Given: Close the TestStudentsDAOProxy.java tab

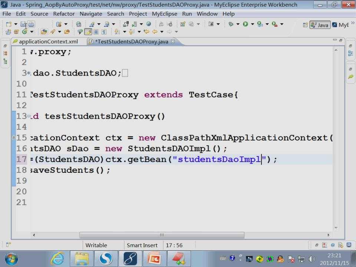Looking at the screenshot, I should (x=173, y=41).
